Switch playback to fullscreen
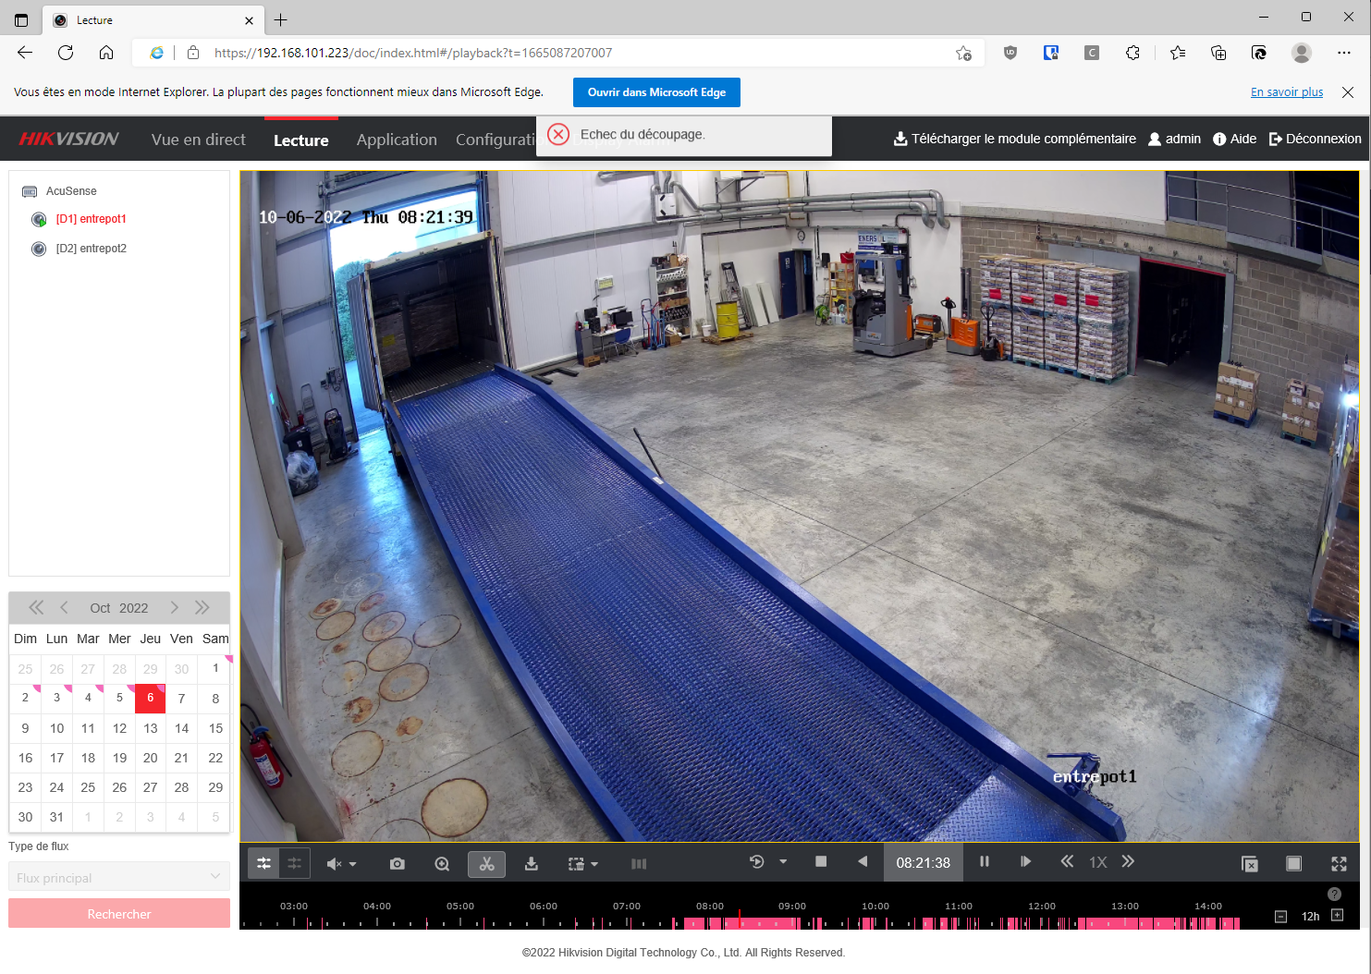 1339,864
